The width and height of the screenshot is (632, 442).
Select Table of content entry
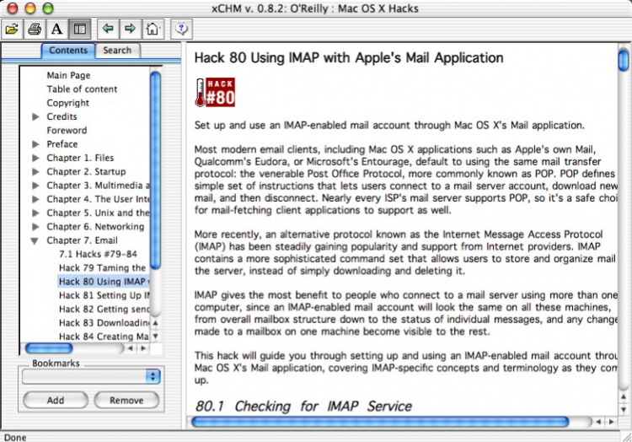coord(82,89)
